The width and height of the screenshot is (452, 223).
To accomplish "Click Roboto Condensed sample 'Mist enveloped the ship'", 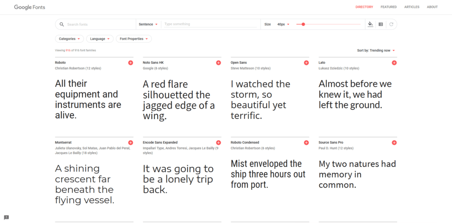I will pos(268,174).
